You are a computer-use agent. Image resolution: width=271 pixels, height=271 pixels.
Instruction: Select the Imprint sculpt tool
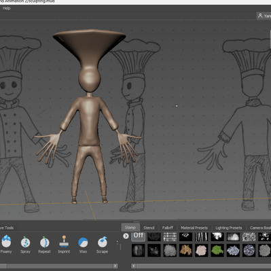[64, 245]
